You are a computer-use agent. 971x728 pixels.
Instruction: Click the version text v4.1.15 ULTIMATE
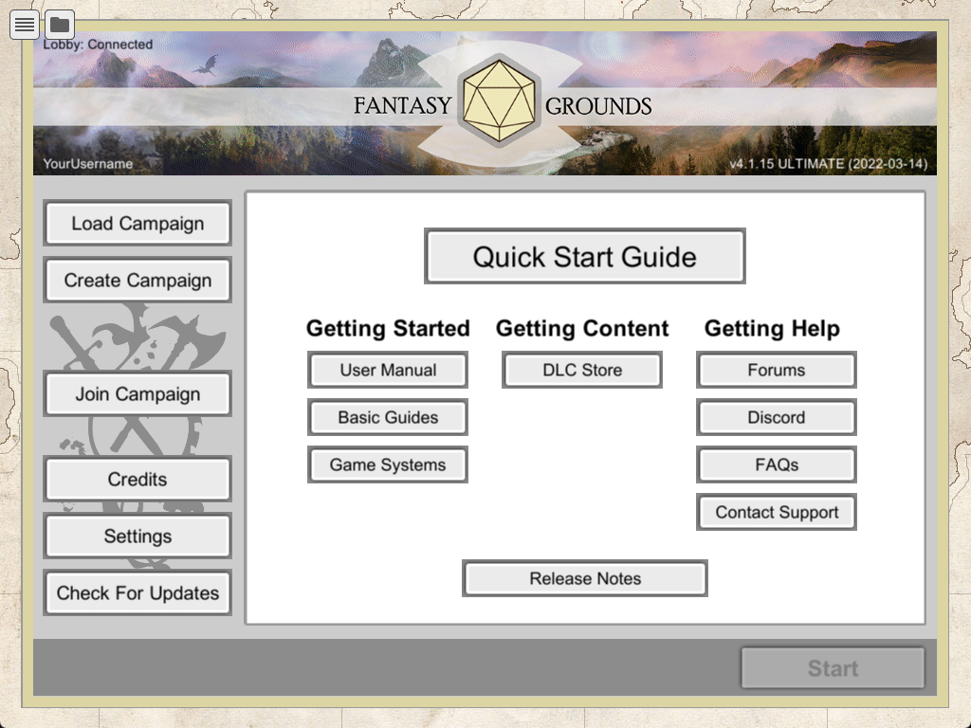click(x=828, y=164)
